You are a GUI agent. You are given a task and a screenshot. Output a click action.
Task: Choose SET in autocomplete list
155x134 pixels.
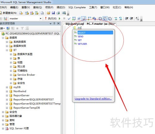94,40
